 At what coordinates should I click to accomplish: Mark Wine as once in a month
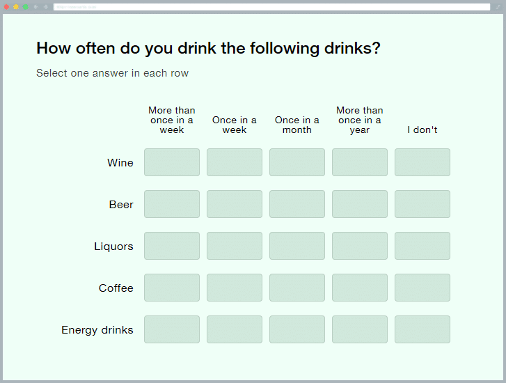297,162
